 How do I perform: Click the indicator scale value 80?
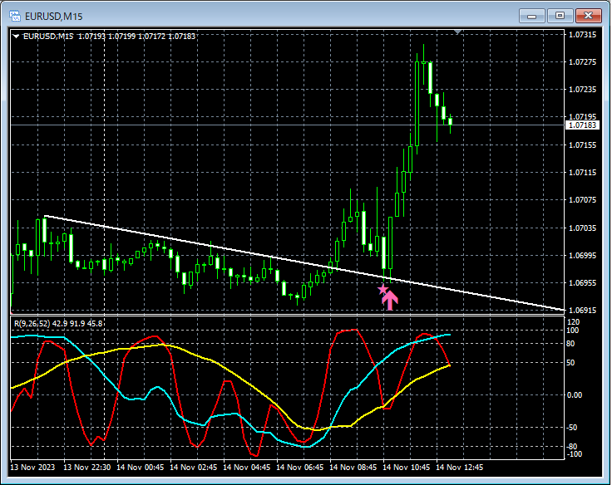570,344
